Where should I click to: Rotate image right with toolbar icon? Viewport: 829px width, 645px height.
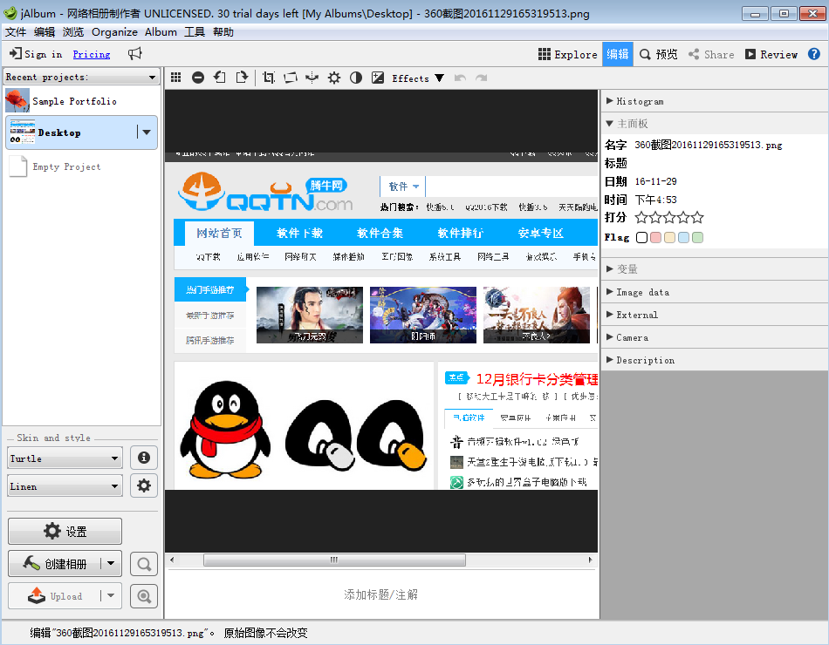[x=242, y=78]
